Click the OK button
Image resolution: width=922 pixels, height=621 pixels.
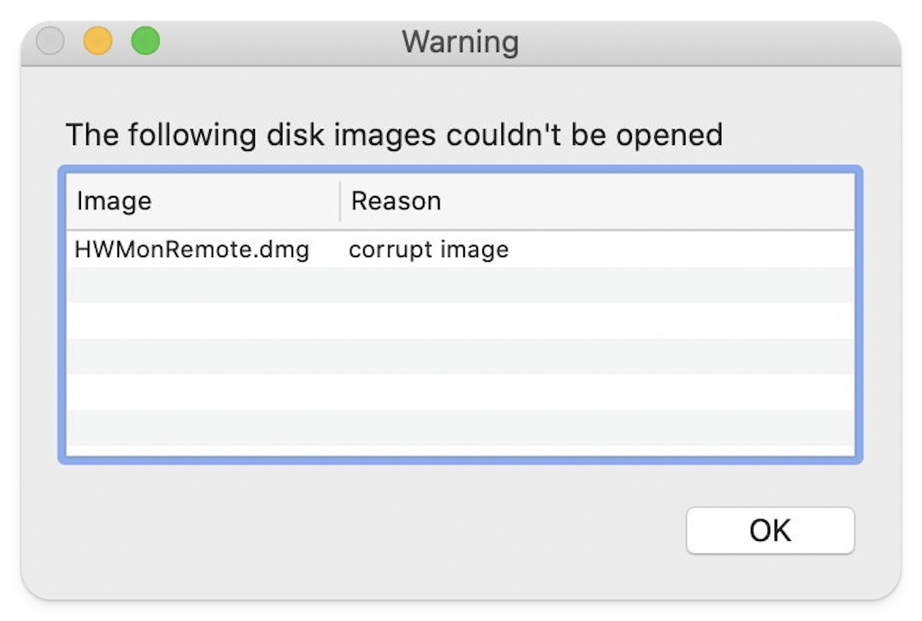(769, 530)
